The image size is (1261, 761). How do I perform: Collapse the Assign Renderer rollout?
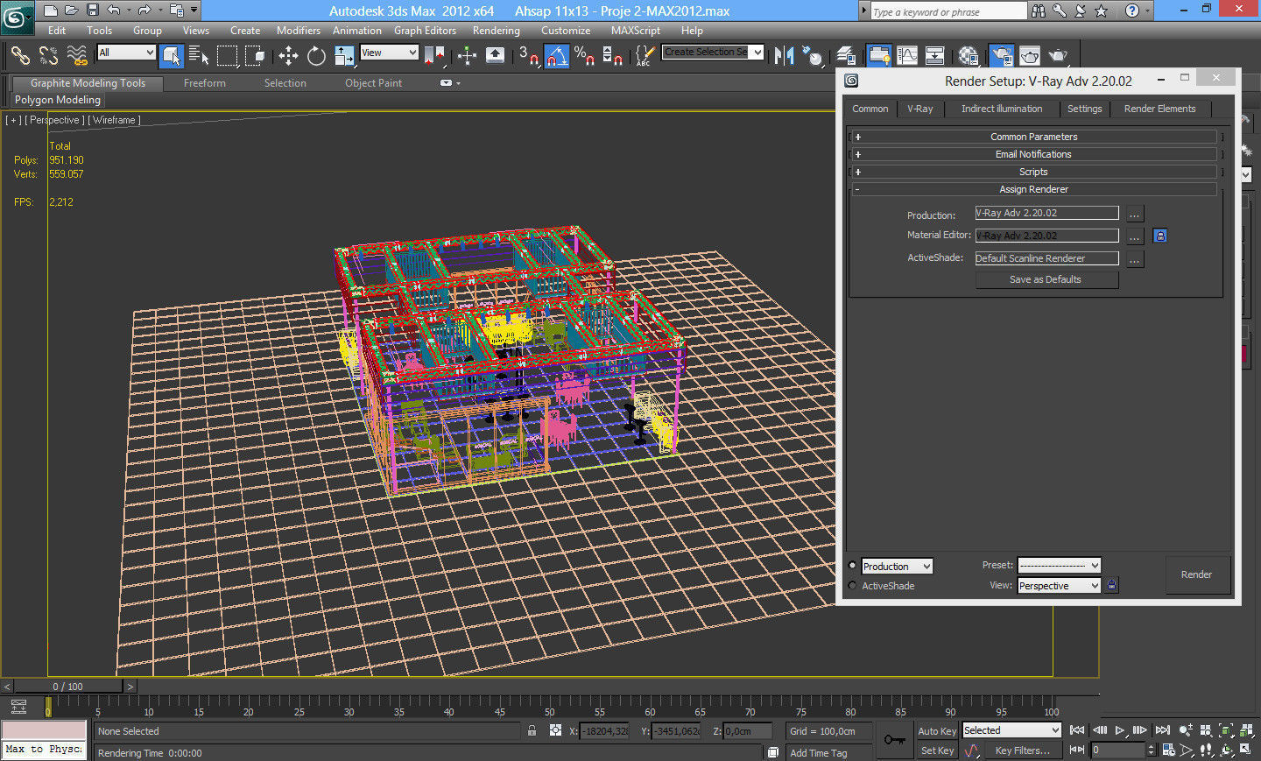1033,189
